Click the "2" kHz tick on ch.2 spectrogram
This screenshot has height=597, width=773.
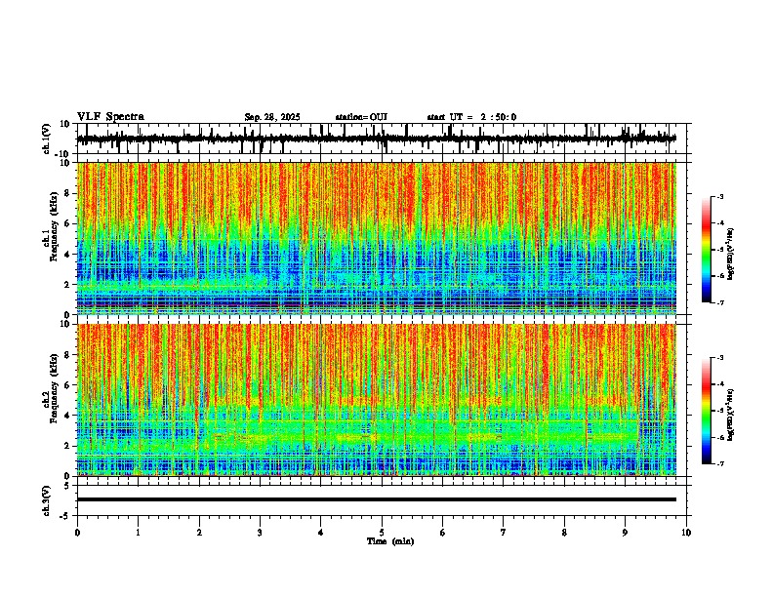point(68,446)
